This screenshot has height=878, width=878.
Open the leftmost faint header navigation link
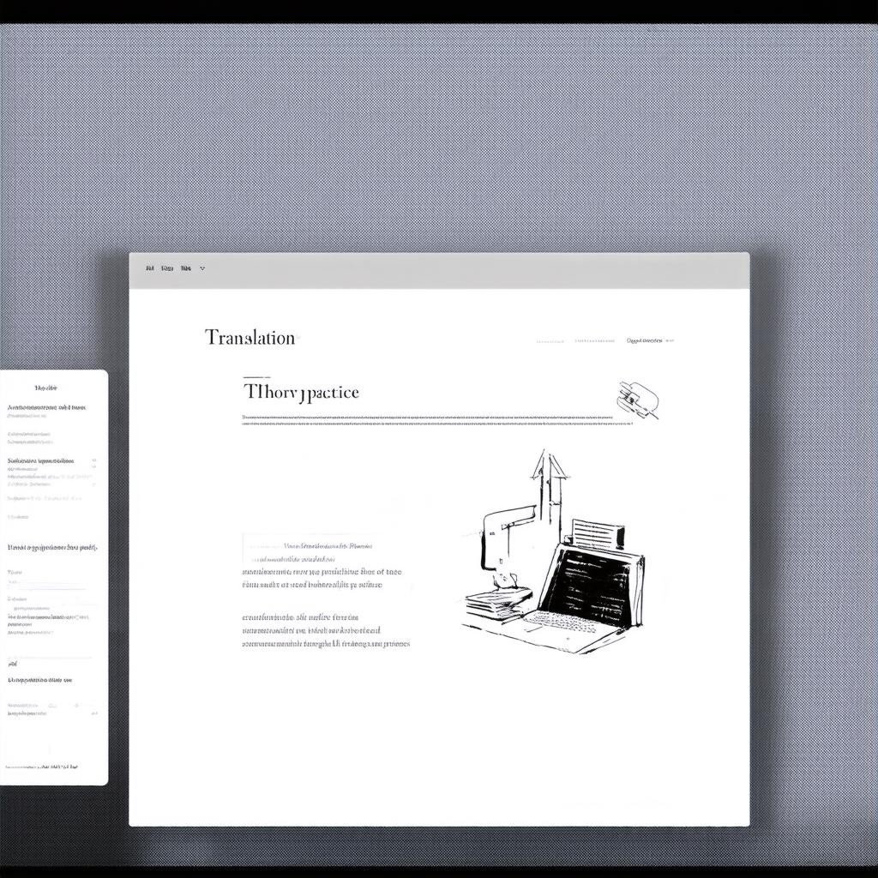pyautogui.click(x=550, y=340)
